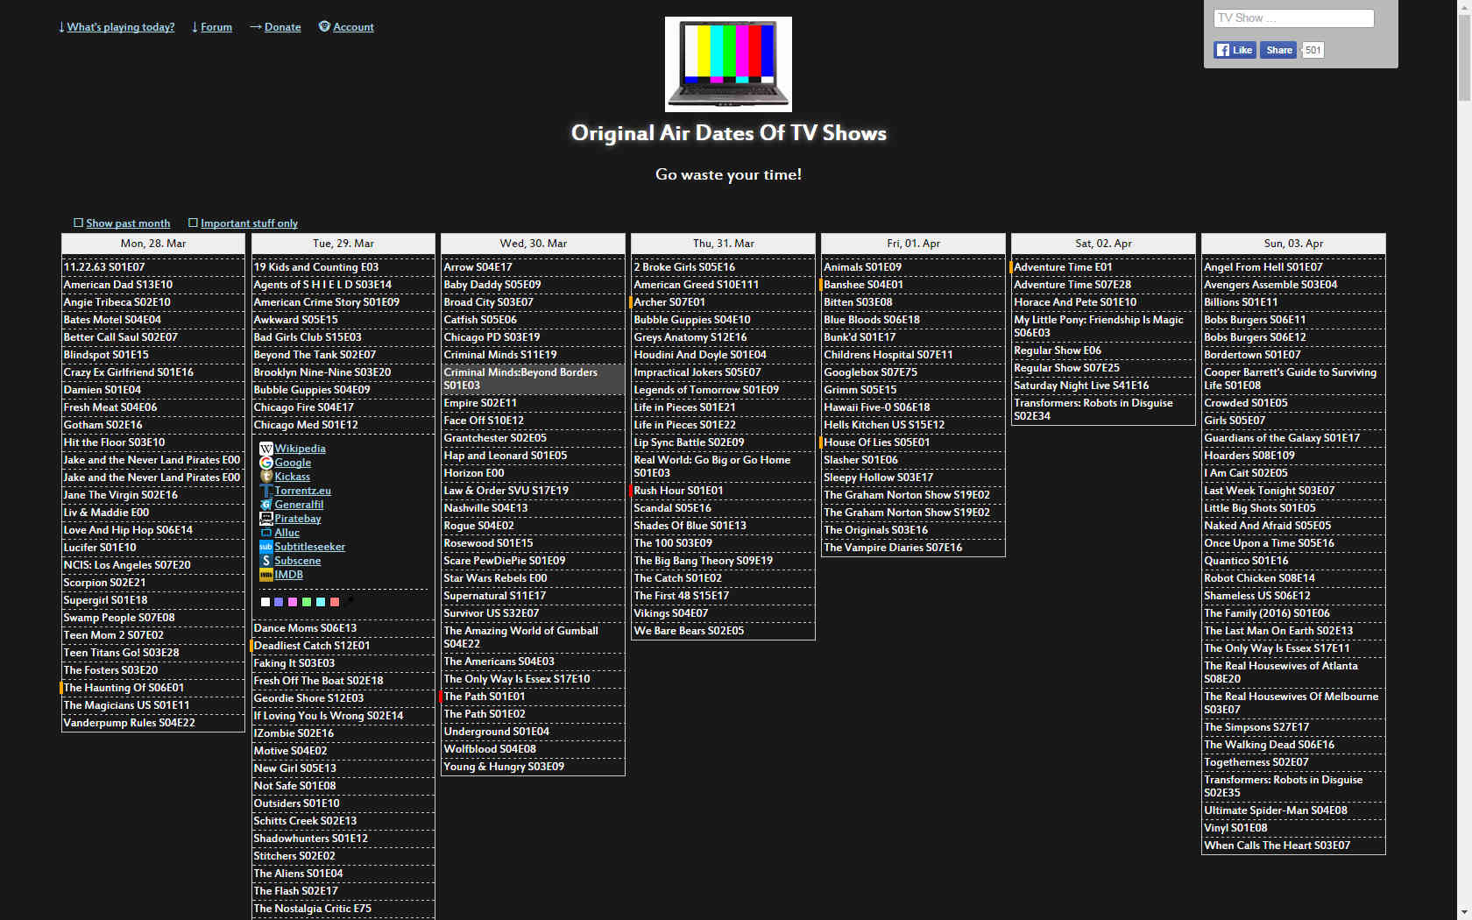1472x920 pixels.
Task: Pick the white highlight color swatch
Action: (265, 602)
